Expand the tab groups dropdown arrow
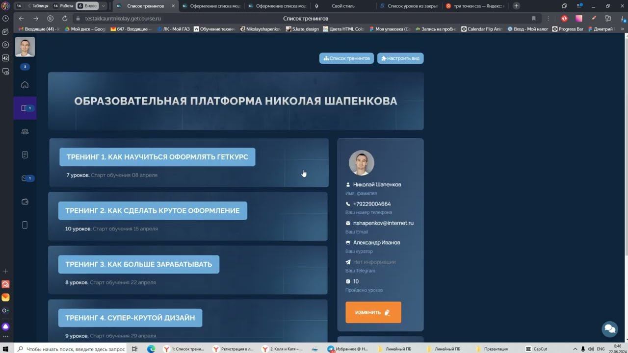The height and width of the screenshot is (353, 628). [103, 6]
